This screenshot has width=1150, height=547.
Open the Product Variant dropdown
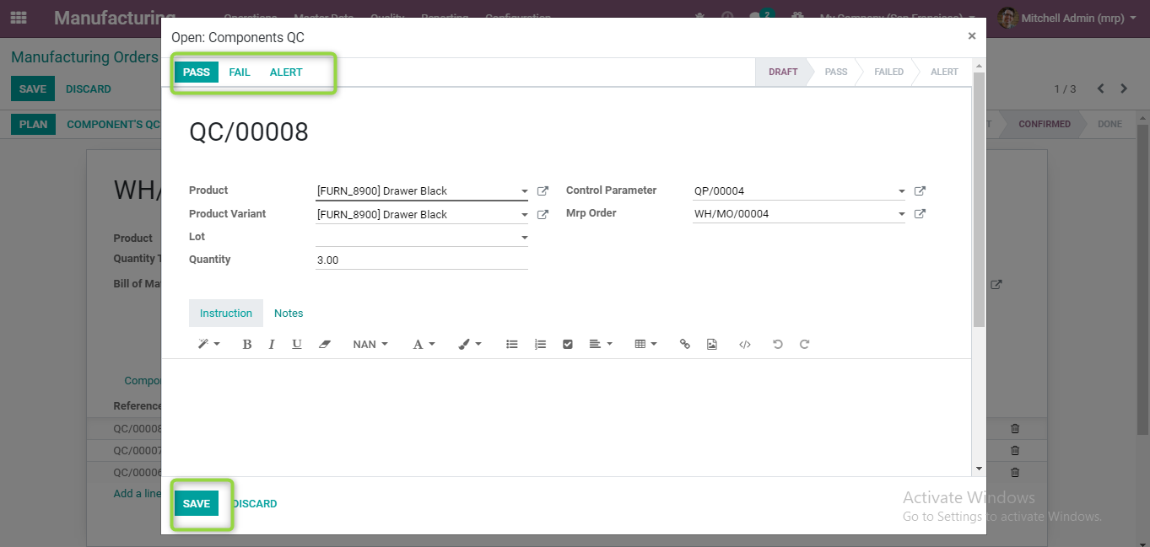tap(524, 215)
